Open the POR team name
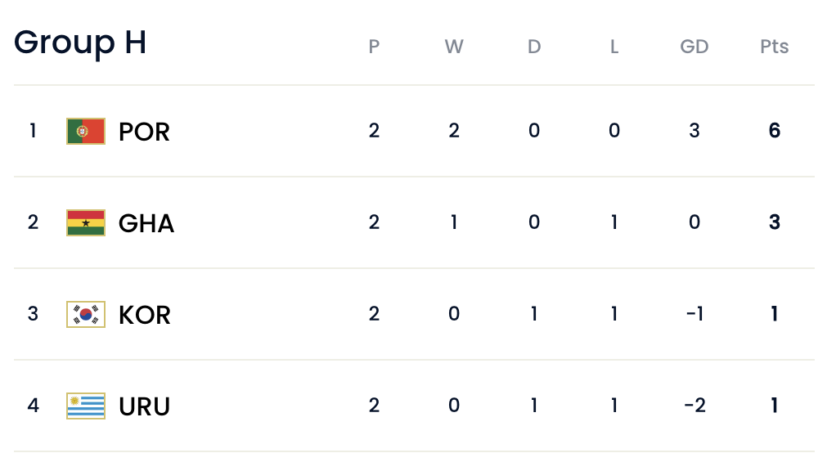This screenshot has height=471, width=836. (x=144, y=132)
